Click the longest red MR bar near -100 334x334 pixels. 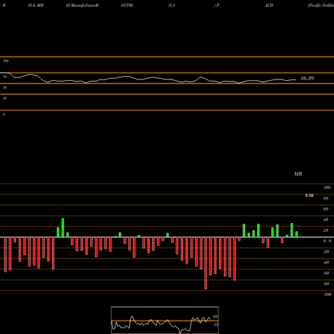pos(206,263)
